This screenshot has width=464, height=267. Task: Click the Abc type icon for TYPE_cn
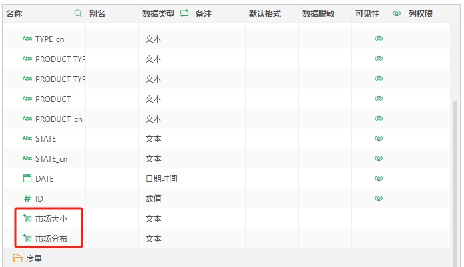(x=27, y=39)
